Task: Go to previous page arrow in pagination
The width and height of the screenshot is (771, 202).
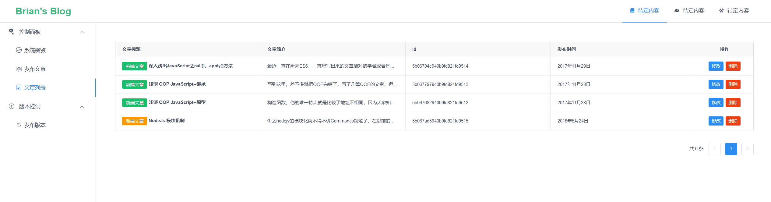Action: click(715, 149)
